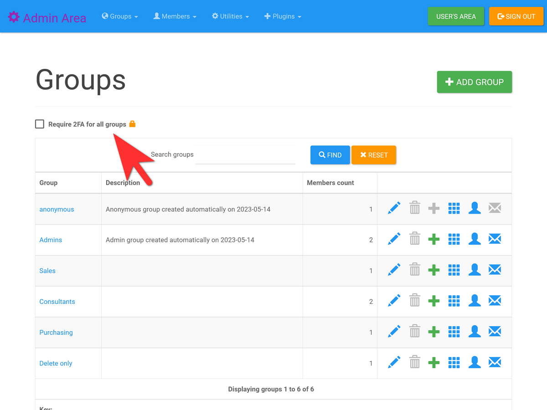Open the Consultants group link

click(57, 302)
